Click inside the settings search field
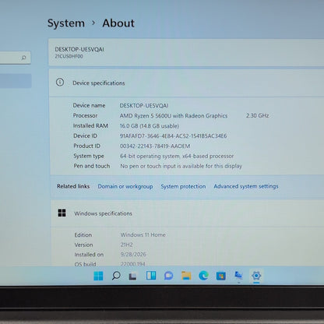The height and width of the screenshot is (324, 324). 15,58
